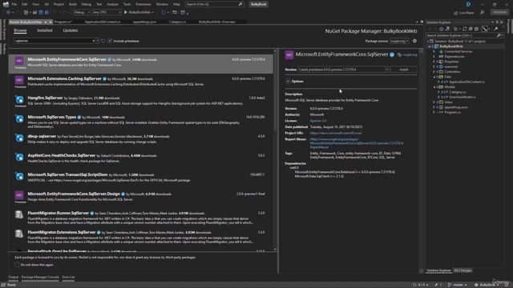Click the package list vertical scrollbar

coord(275,150)
